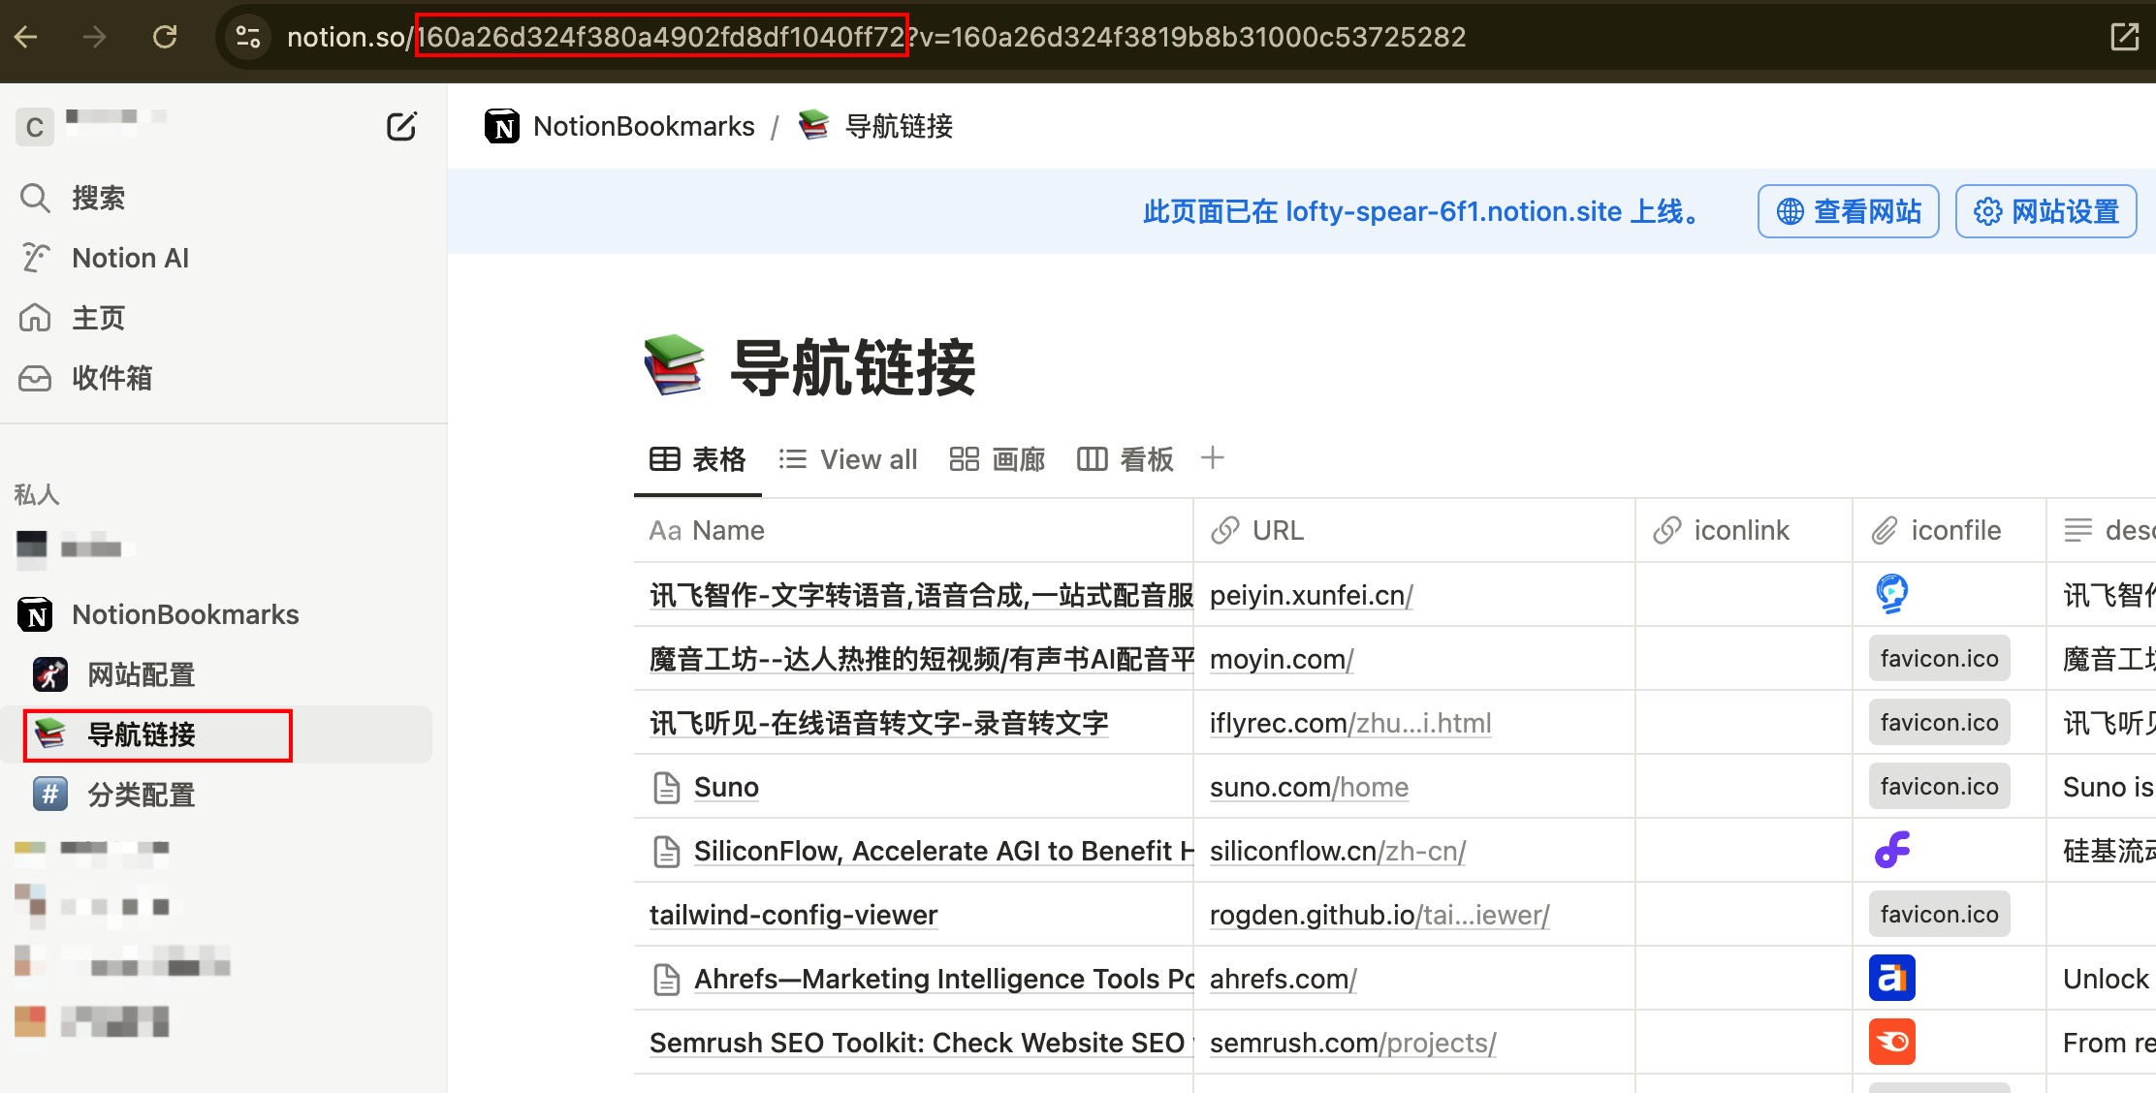The image size is (2156, 1093).
Task: Click the 查看网站 button
Action: (1849, 211)
